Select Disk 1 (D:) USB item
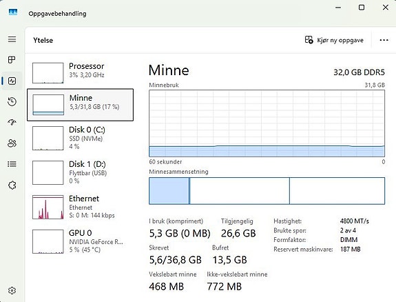396x302 pixels. pos(81,172)
